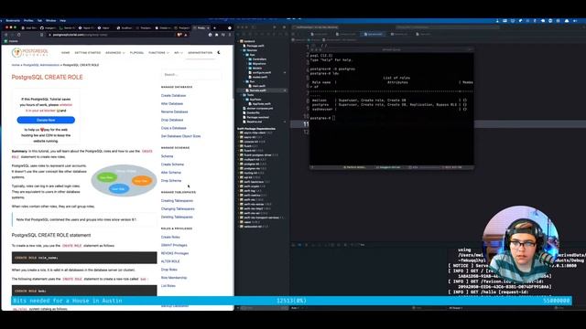This screenshot has height=329, width=586.
Task: Click the PostgreSQL Tutorial logo
Action: tap(30, 53)
